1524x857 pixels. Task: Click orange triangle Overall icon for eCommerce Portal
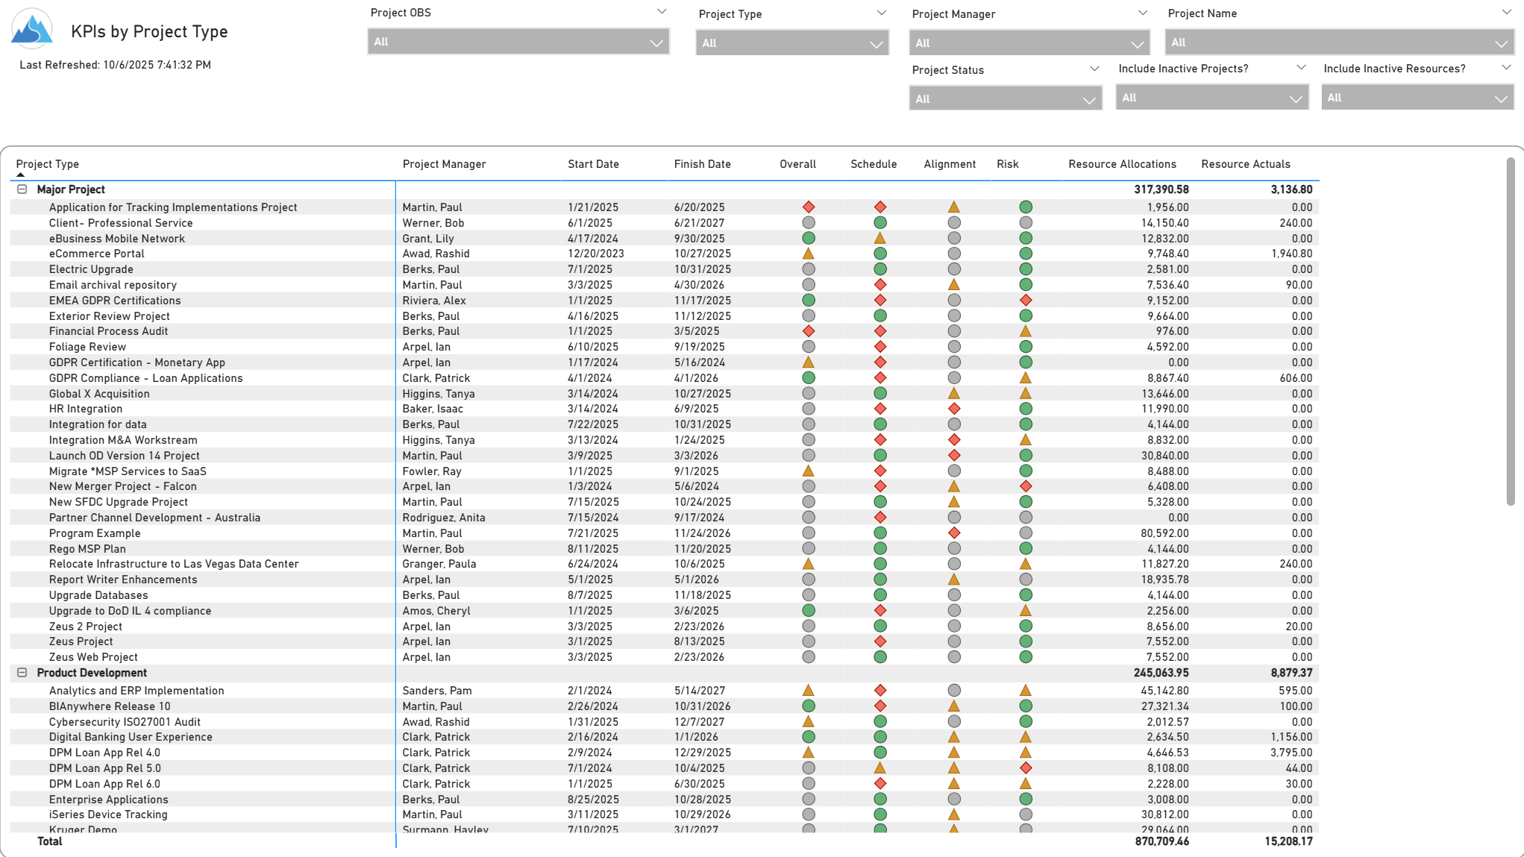809,254
